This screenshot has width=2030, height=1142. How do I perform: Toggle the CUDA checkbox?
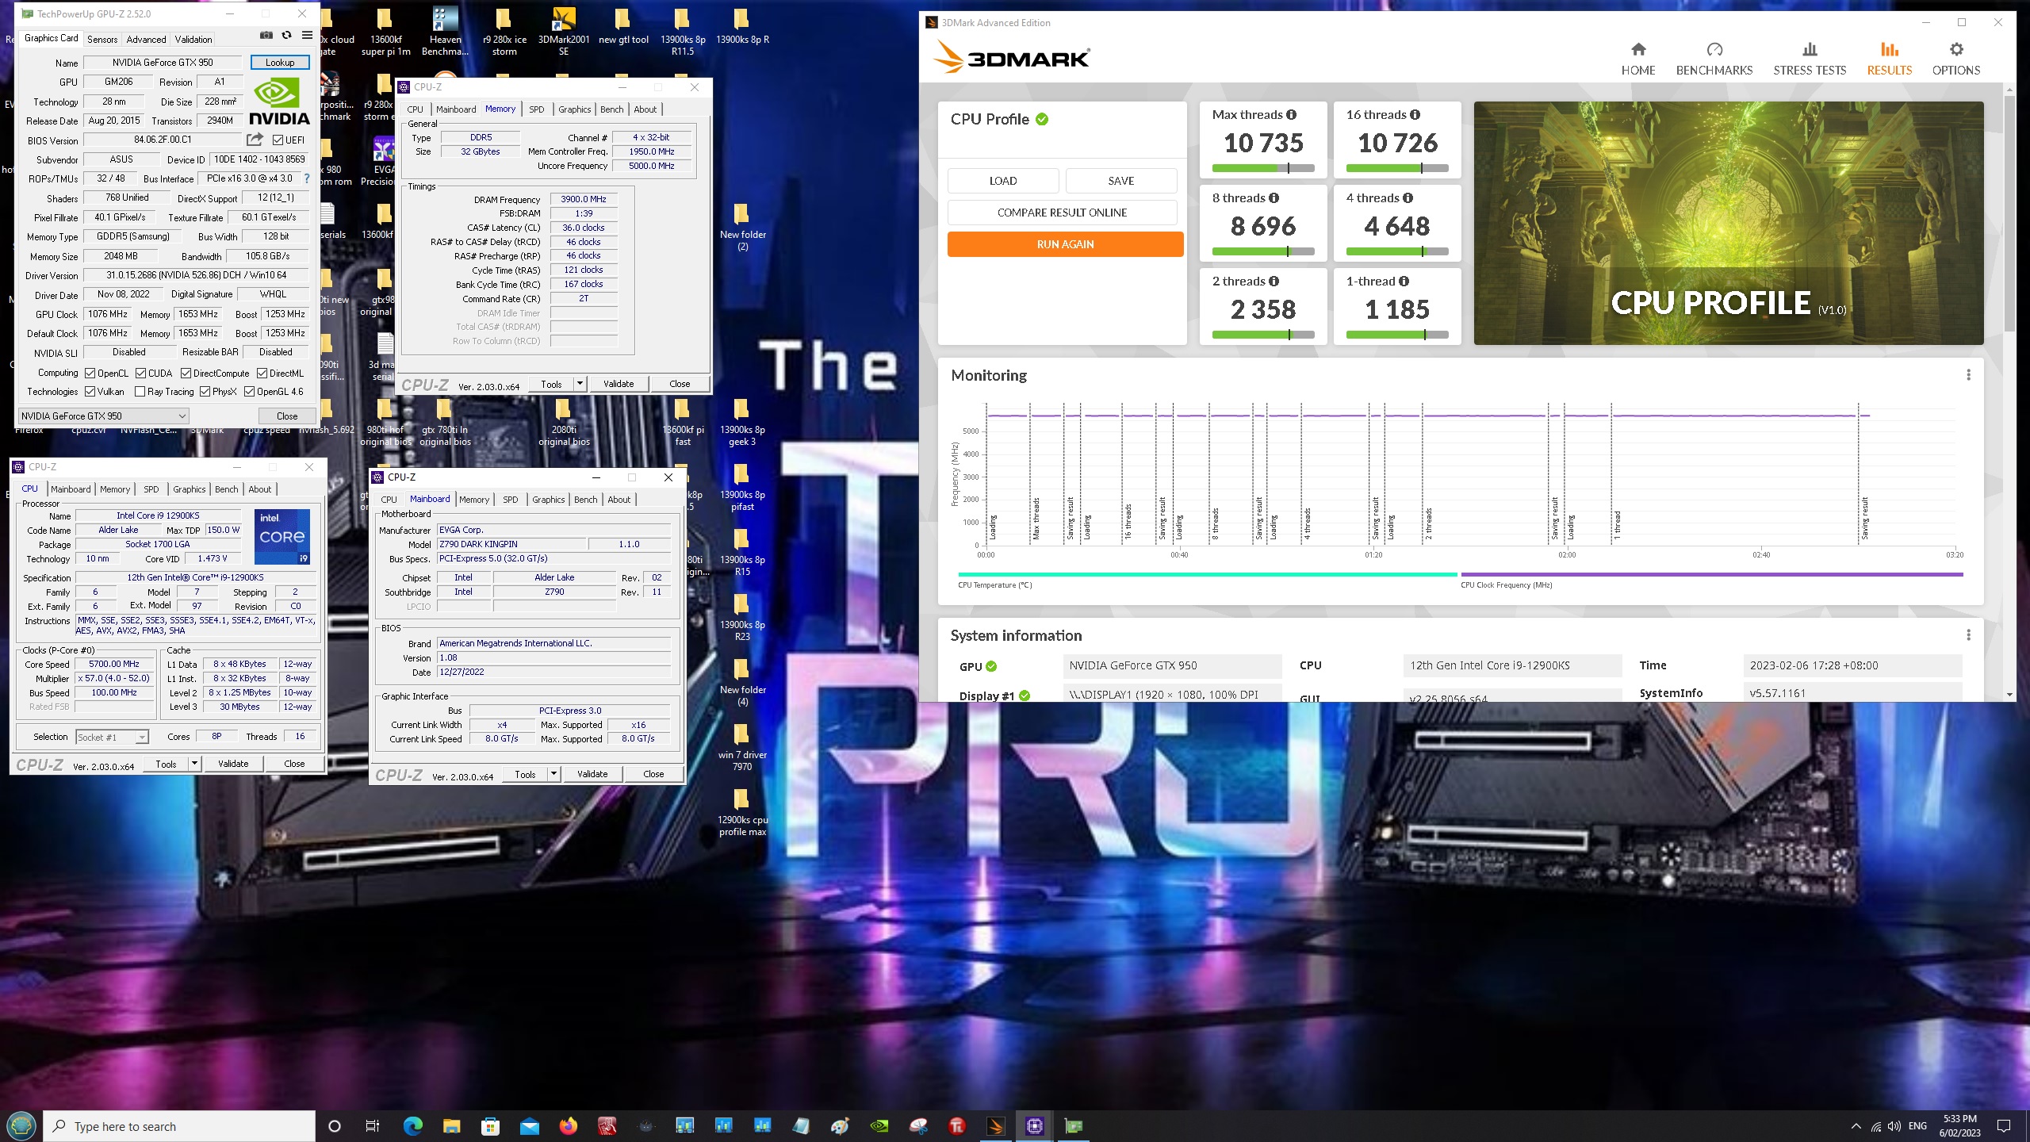140,374
